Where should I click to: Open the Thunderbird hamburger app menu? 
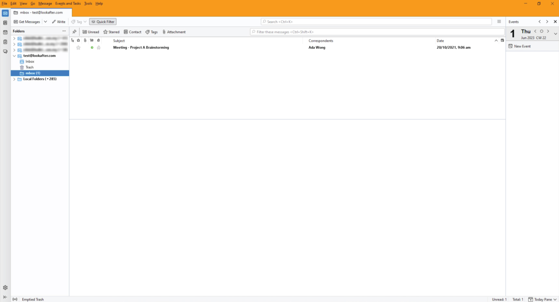click(x=499, y=22)
